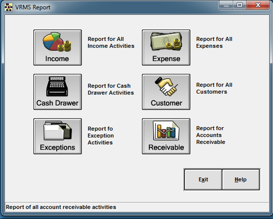Click 'Report fo Exception Activities' label
Image resolution: width=273 pixels, height=219 pixels.
point(101,136)
